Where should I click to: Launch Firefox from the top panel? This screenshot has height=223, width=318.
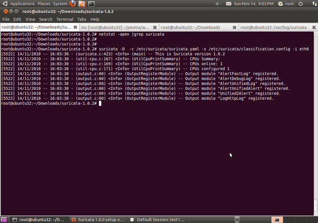pyautogui.click(x=72, y=4)
